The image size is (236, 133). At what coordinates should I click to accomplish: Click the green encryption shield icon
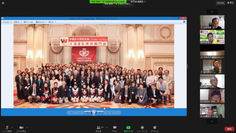coord(3,3)
